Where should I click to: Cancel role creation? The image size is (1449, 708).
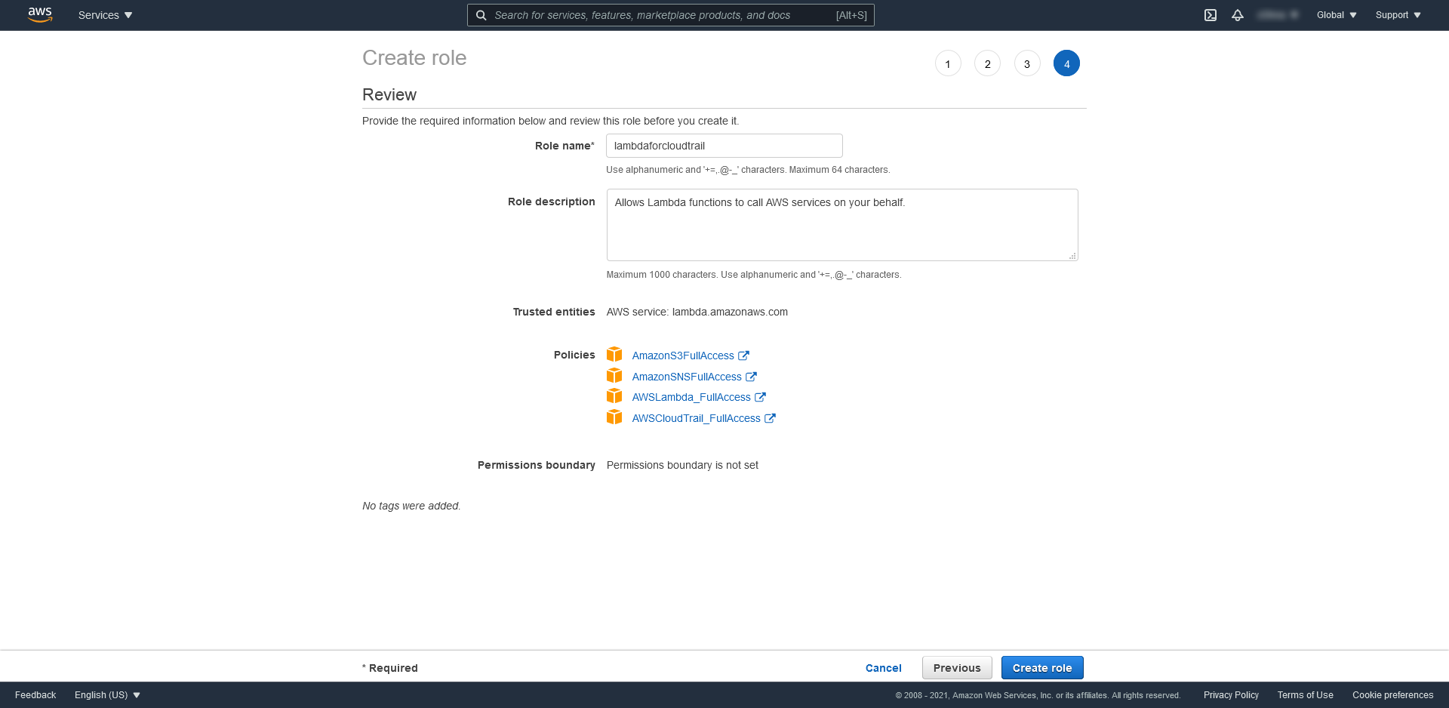(883, 668)
